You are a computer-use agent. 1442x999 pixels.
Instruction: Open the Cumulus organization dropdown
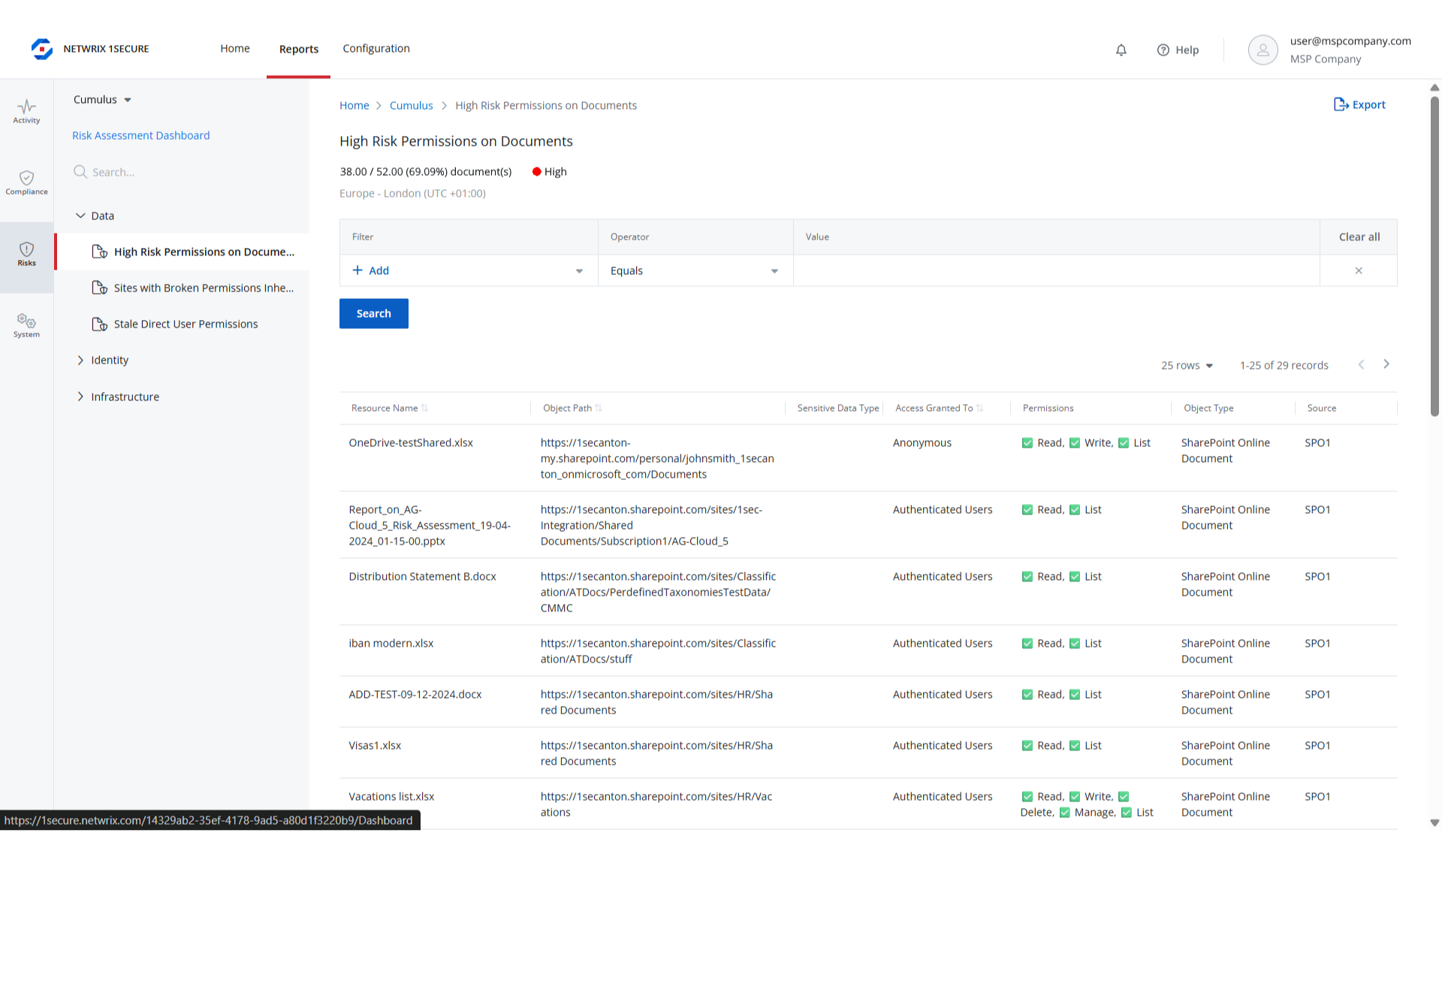pyautogui.click(x=102, y=99)
